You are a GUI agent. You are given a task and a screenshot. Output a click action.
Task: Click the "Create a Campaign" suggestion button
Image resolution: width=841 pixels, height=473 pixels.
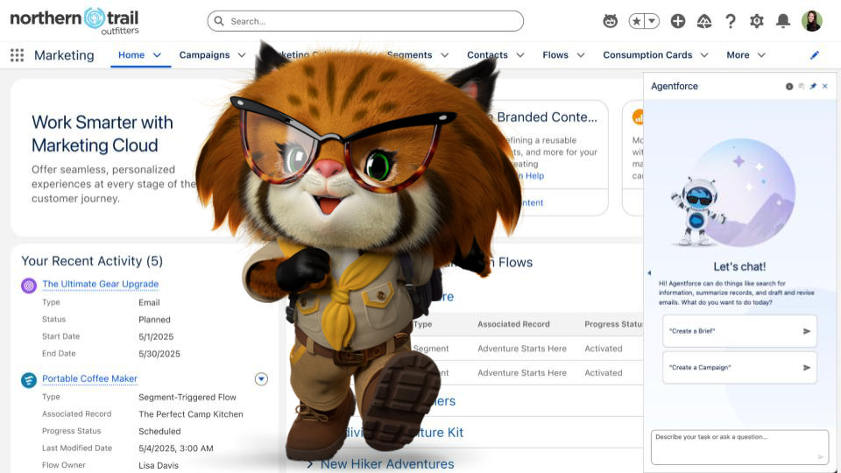click(739, 368)
